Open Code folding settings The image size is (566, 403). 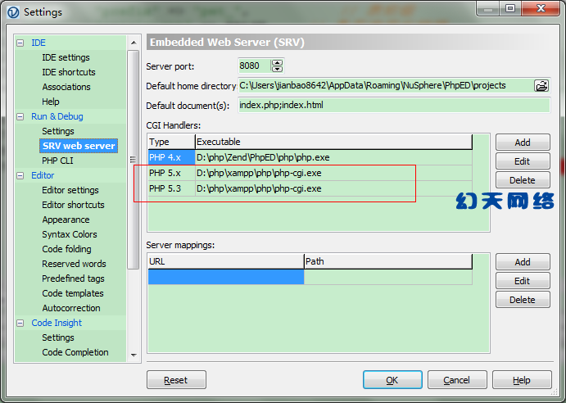coord(66,249)
